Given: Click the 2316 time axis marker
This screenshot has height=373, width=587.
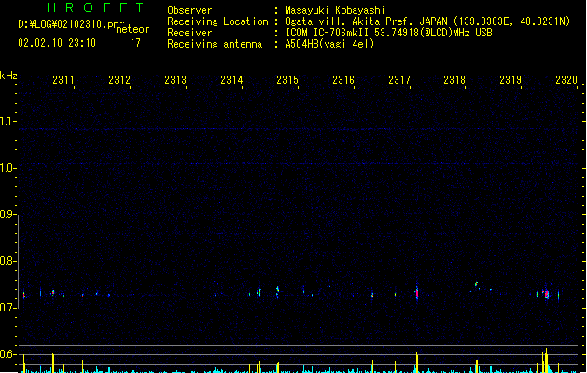Looking at the screenshot, I should click(x=343, y=79).
